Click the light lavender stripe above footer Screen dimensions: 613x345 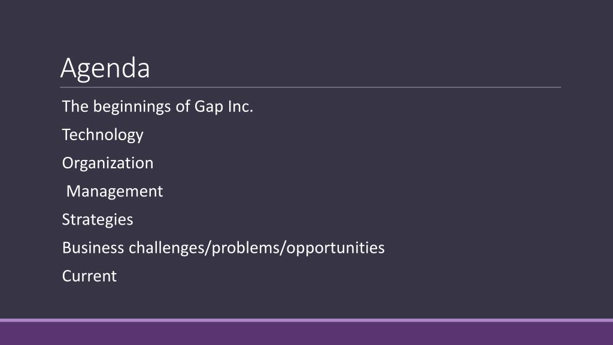[306, 320]
